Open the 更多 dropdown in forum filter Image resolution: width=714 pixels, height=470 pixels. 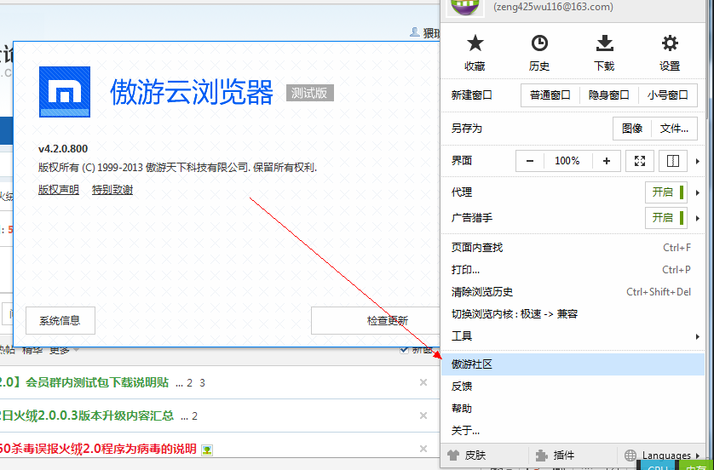click(x=64, y=349)
